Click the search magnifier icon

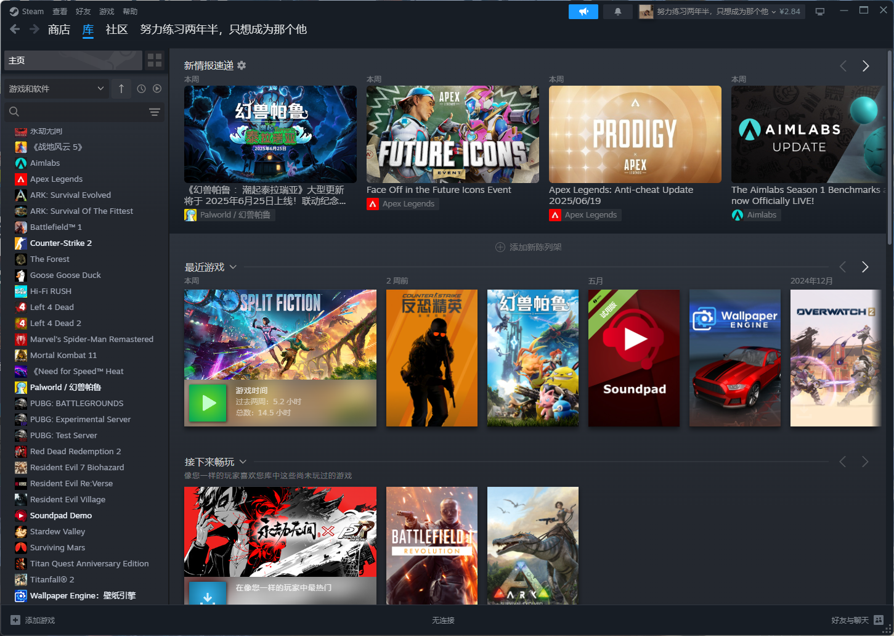coord(14,112)
